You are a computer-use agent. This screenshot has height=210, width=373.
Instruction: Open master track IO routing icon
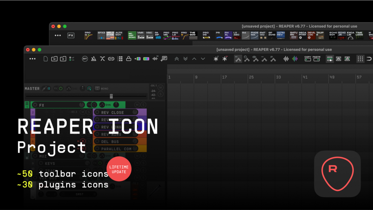click(x=46, y=88)
